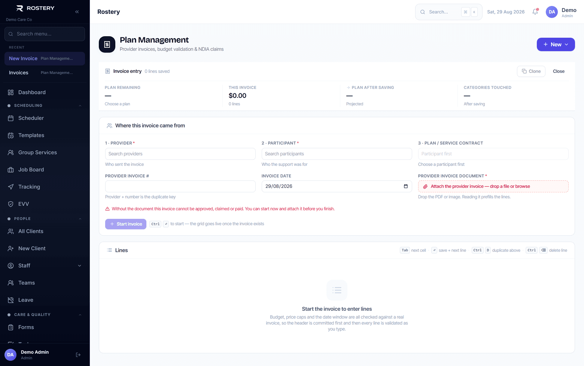584x366 pixels.
Task: Open the Job Board
Action: (x=45, y=170)
